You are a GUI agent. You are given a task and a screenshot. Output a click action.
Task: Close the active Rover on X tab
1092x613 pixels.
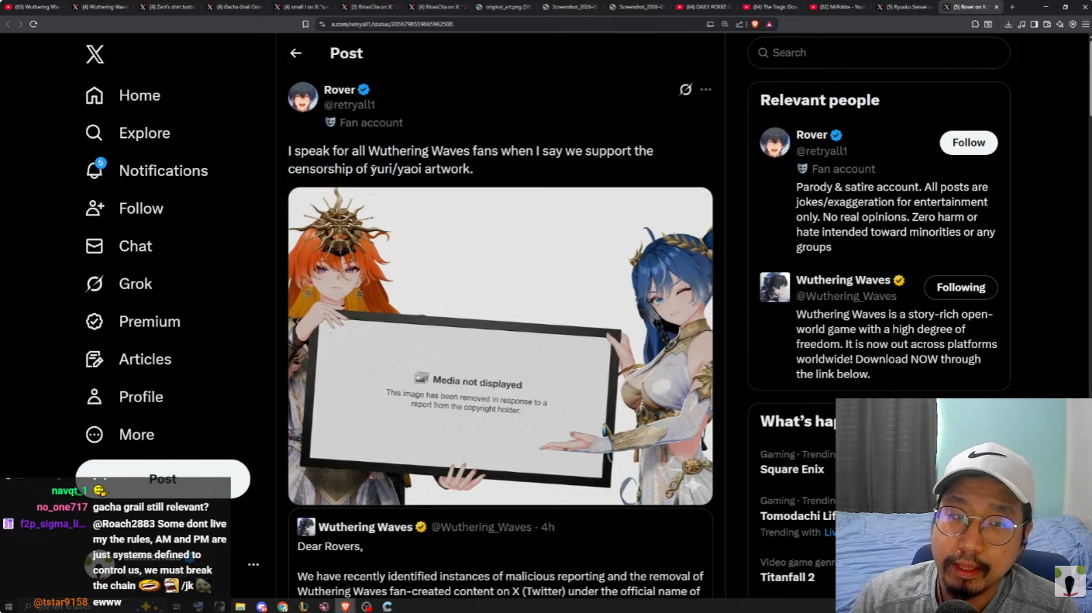pos(997,7)
